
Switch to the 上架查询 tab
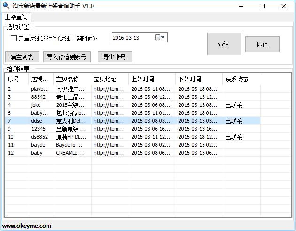coord(16,17)
